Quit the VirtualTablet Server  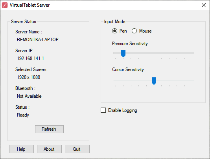pyautogui.click(x=77, y=149)
